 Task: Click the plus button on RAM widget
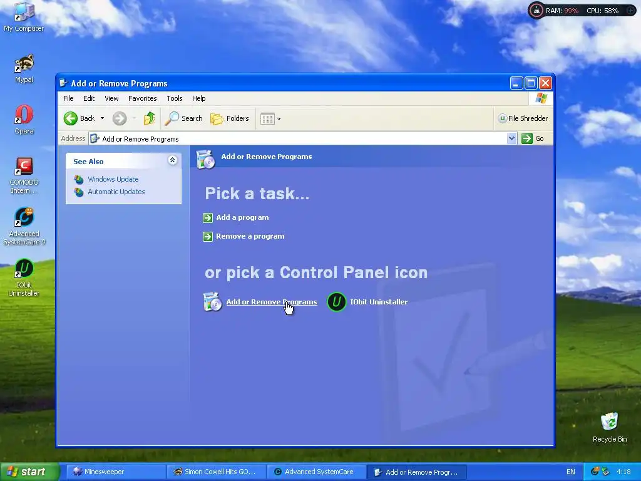630,11
